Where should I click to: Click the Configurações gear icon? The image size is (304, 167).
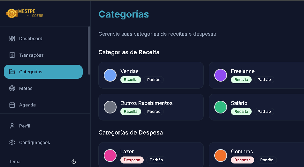(12, 142)
